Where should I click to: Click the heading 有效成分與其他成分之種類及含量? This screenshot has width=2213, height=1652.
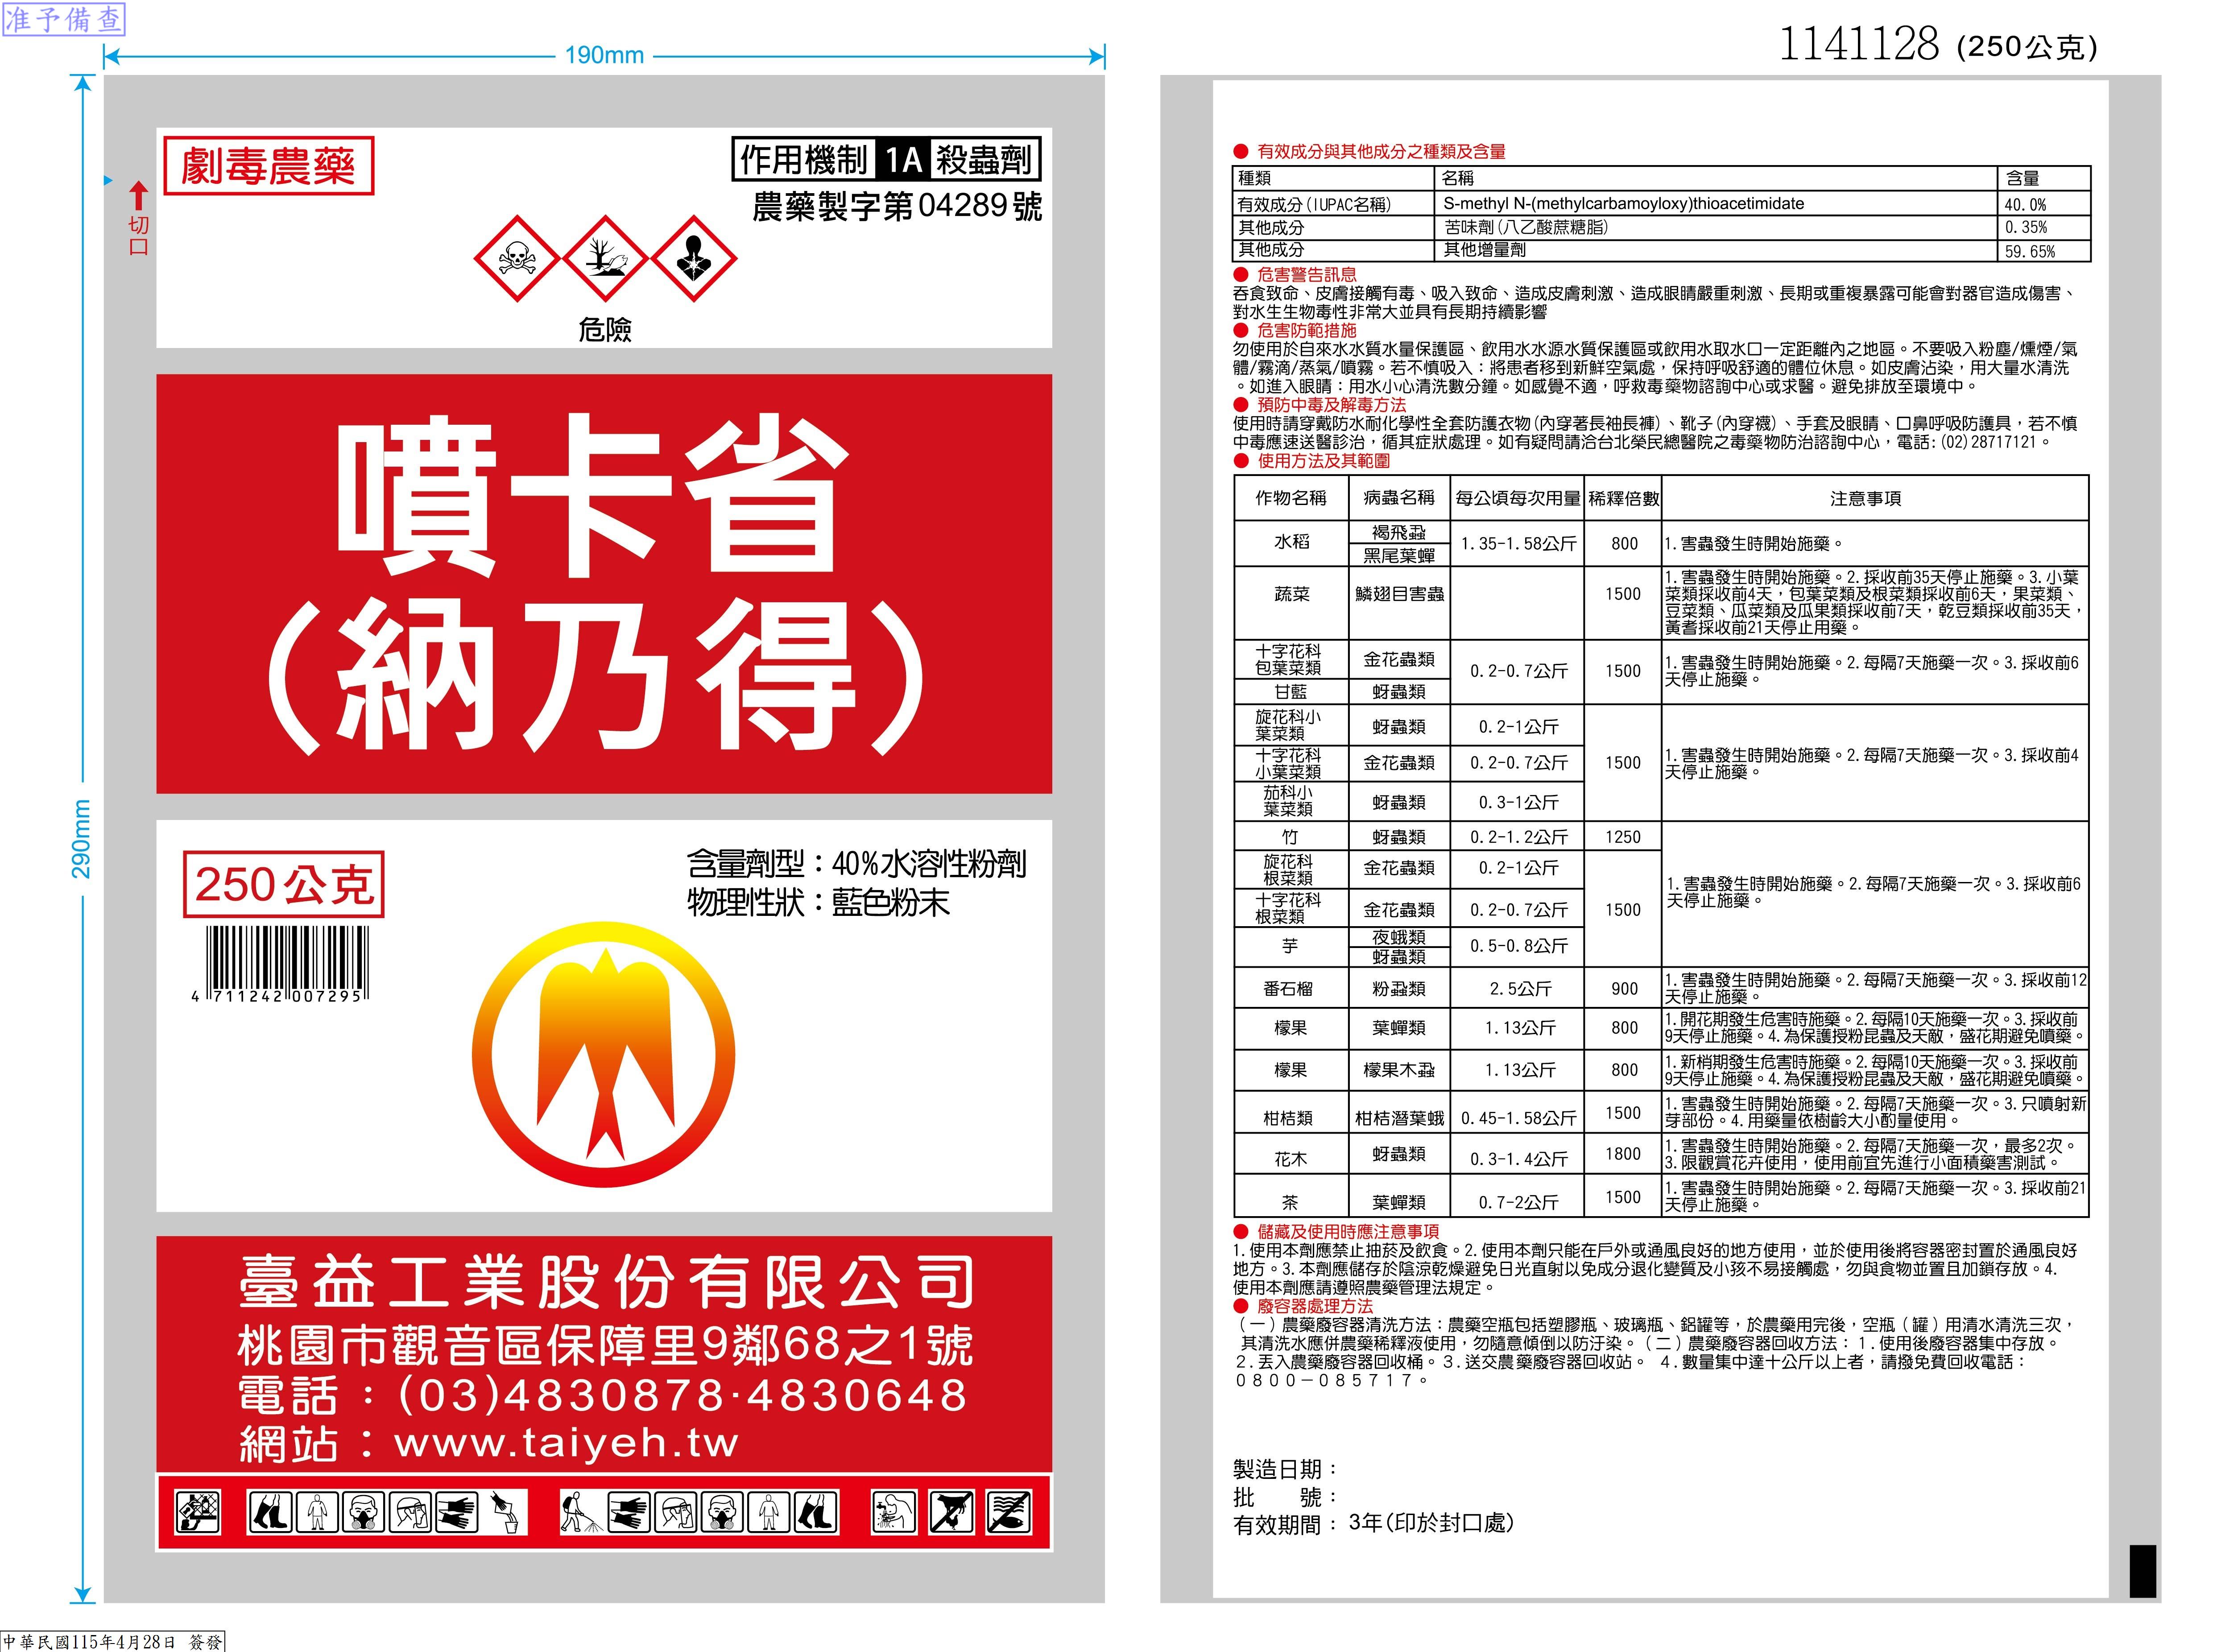(1381, 152)
